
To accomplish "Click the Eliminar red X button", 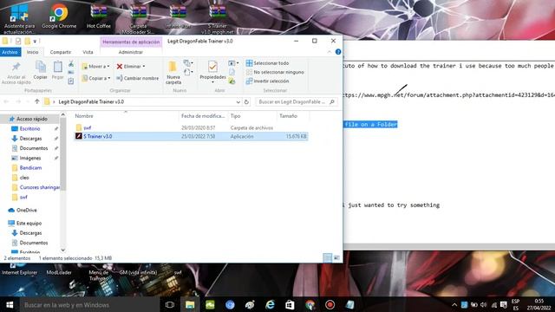I will coord(131,66).
